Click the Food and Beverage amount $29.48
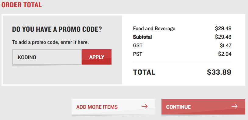Viewport: 248px width, 120px height. [223, 28]
